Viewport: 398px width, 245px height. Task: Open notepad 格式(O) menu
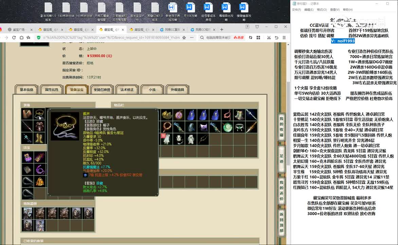pyautogui.click(x=322, y=10)
